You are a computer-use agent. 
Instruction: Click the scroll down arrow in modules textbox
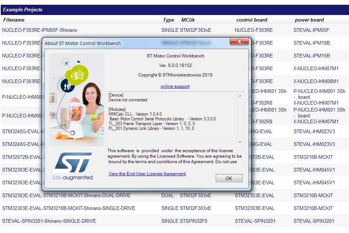coord(240,142)
